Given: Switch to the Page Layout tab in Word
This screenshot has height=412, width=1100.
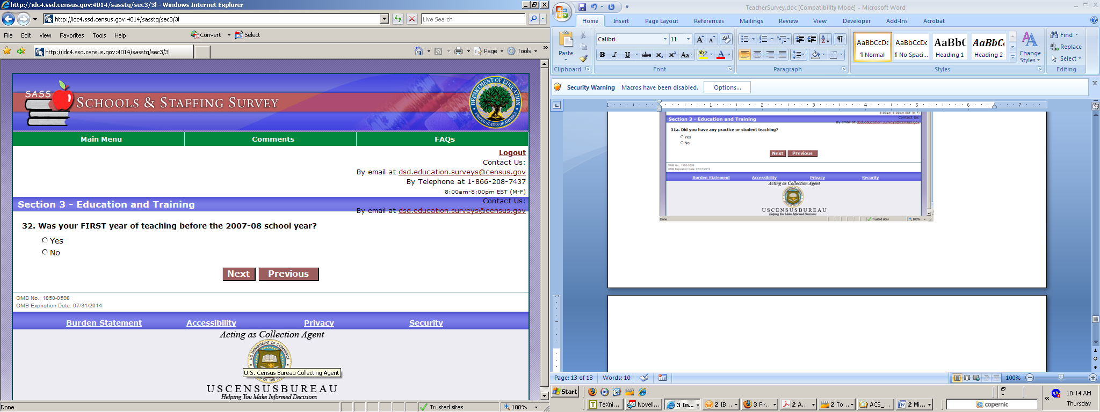Looking at the screenshot, I should [661, 21].
